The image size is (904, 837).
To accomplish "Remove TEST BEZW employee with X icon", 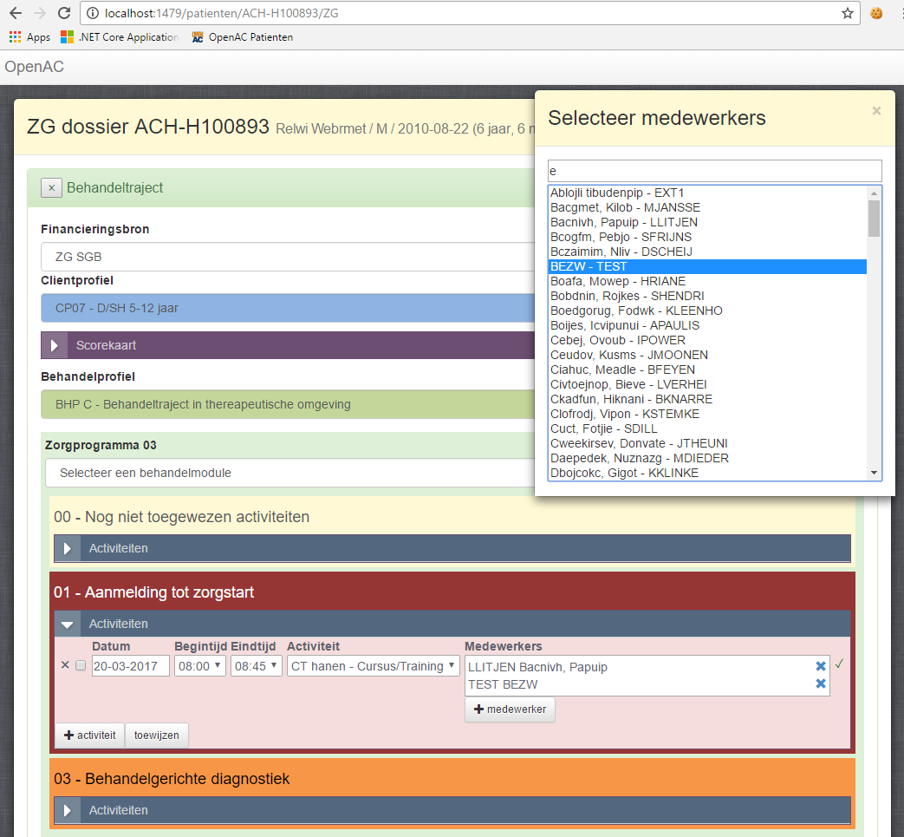I will 820,684.
